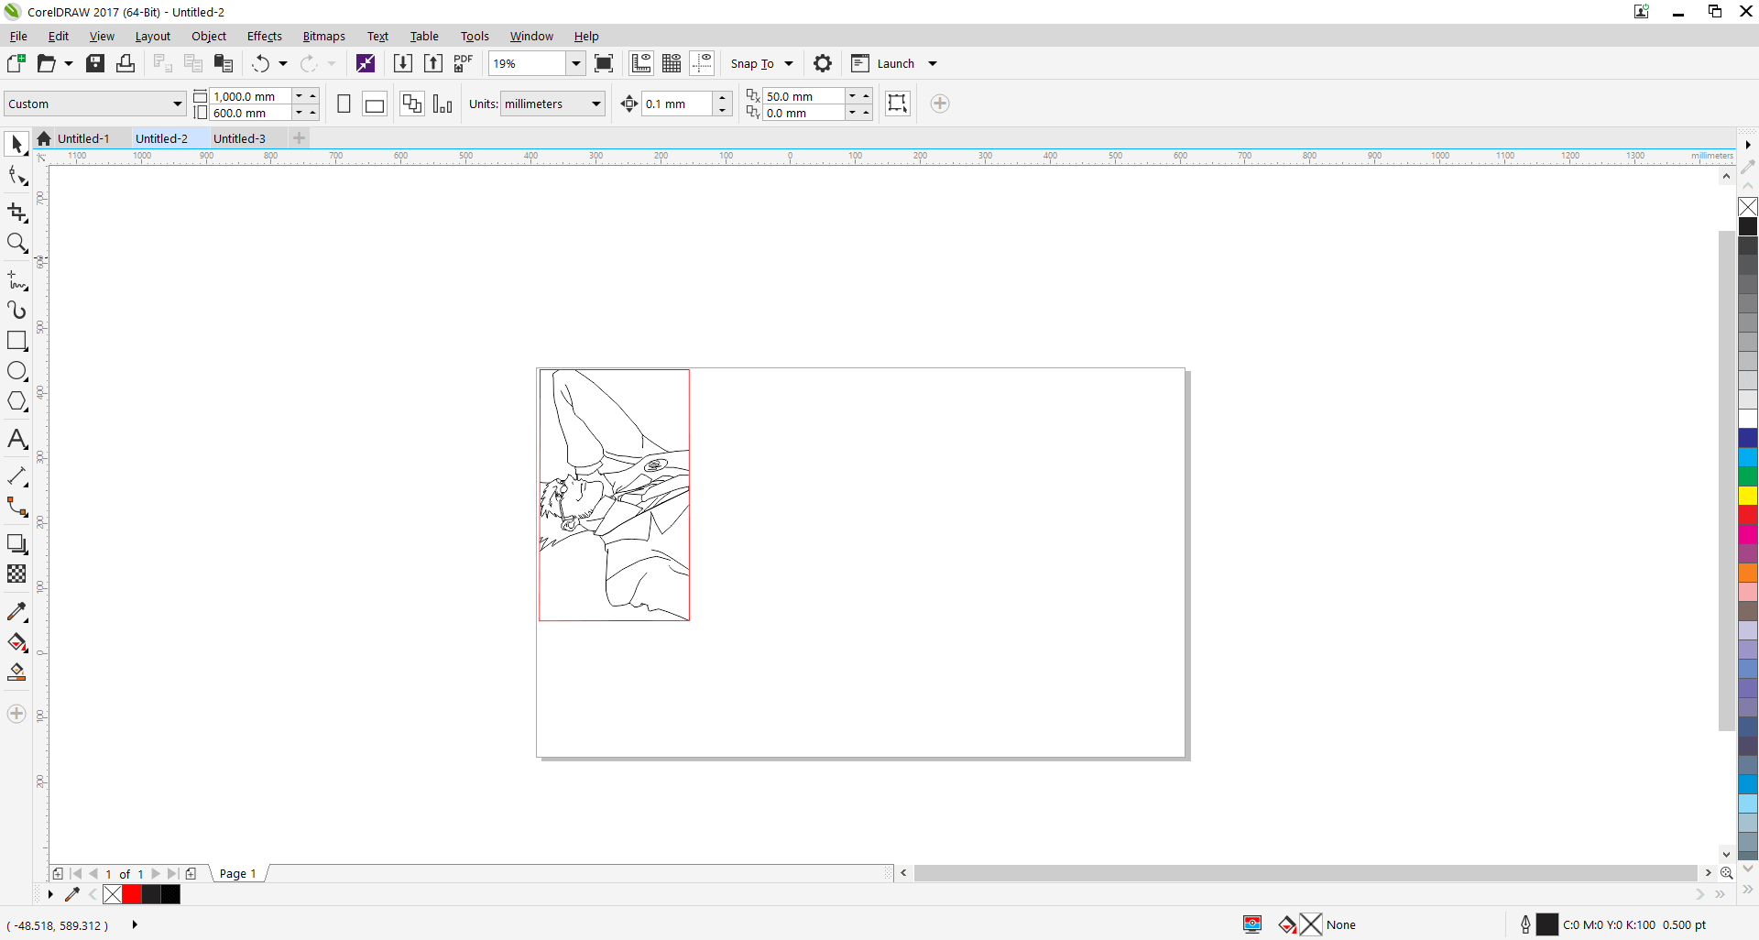The width and height of the screenshot is (1759, 940).
Task: Toggle Show grid
Action: pos(672,63)
